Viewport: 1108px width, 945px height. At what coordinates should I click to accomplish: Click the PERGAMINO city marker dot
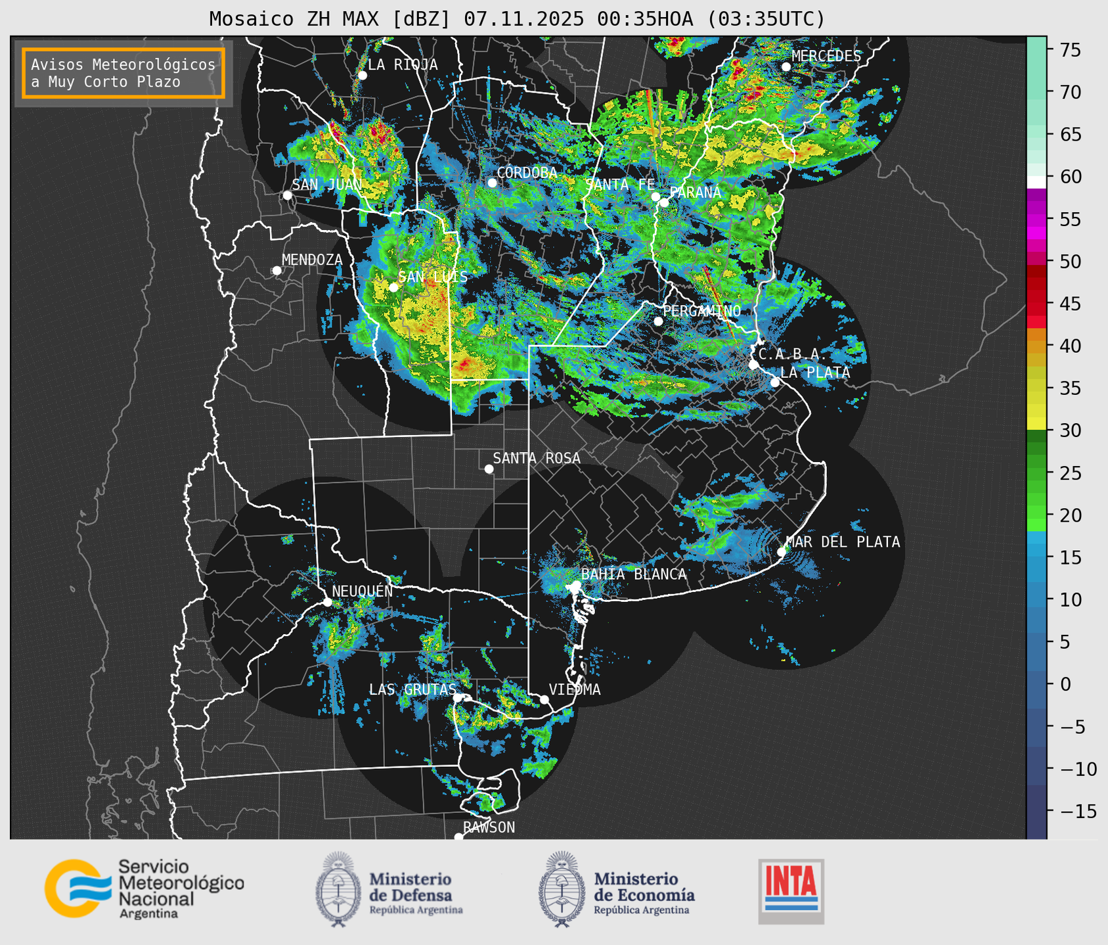pos(658,321)
